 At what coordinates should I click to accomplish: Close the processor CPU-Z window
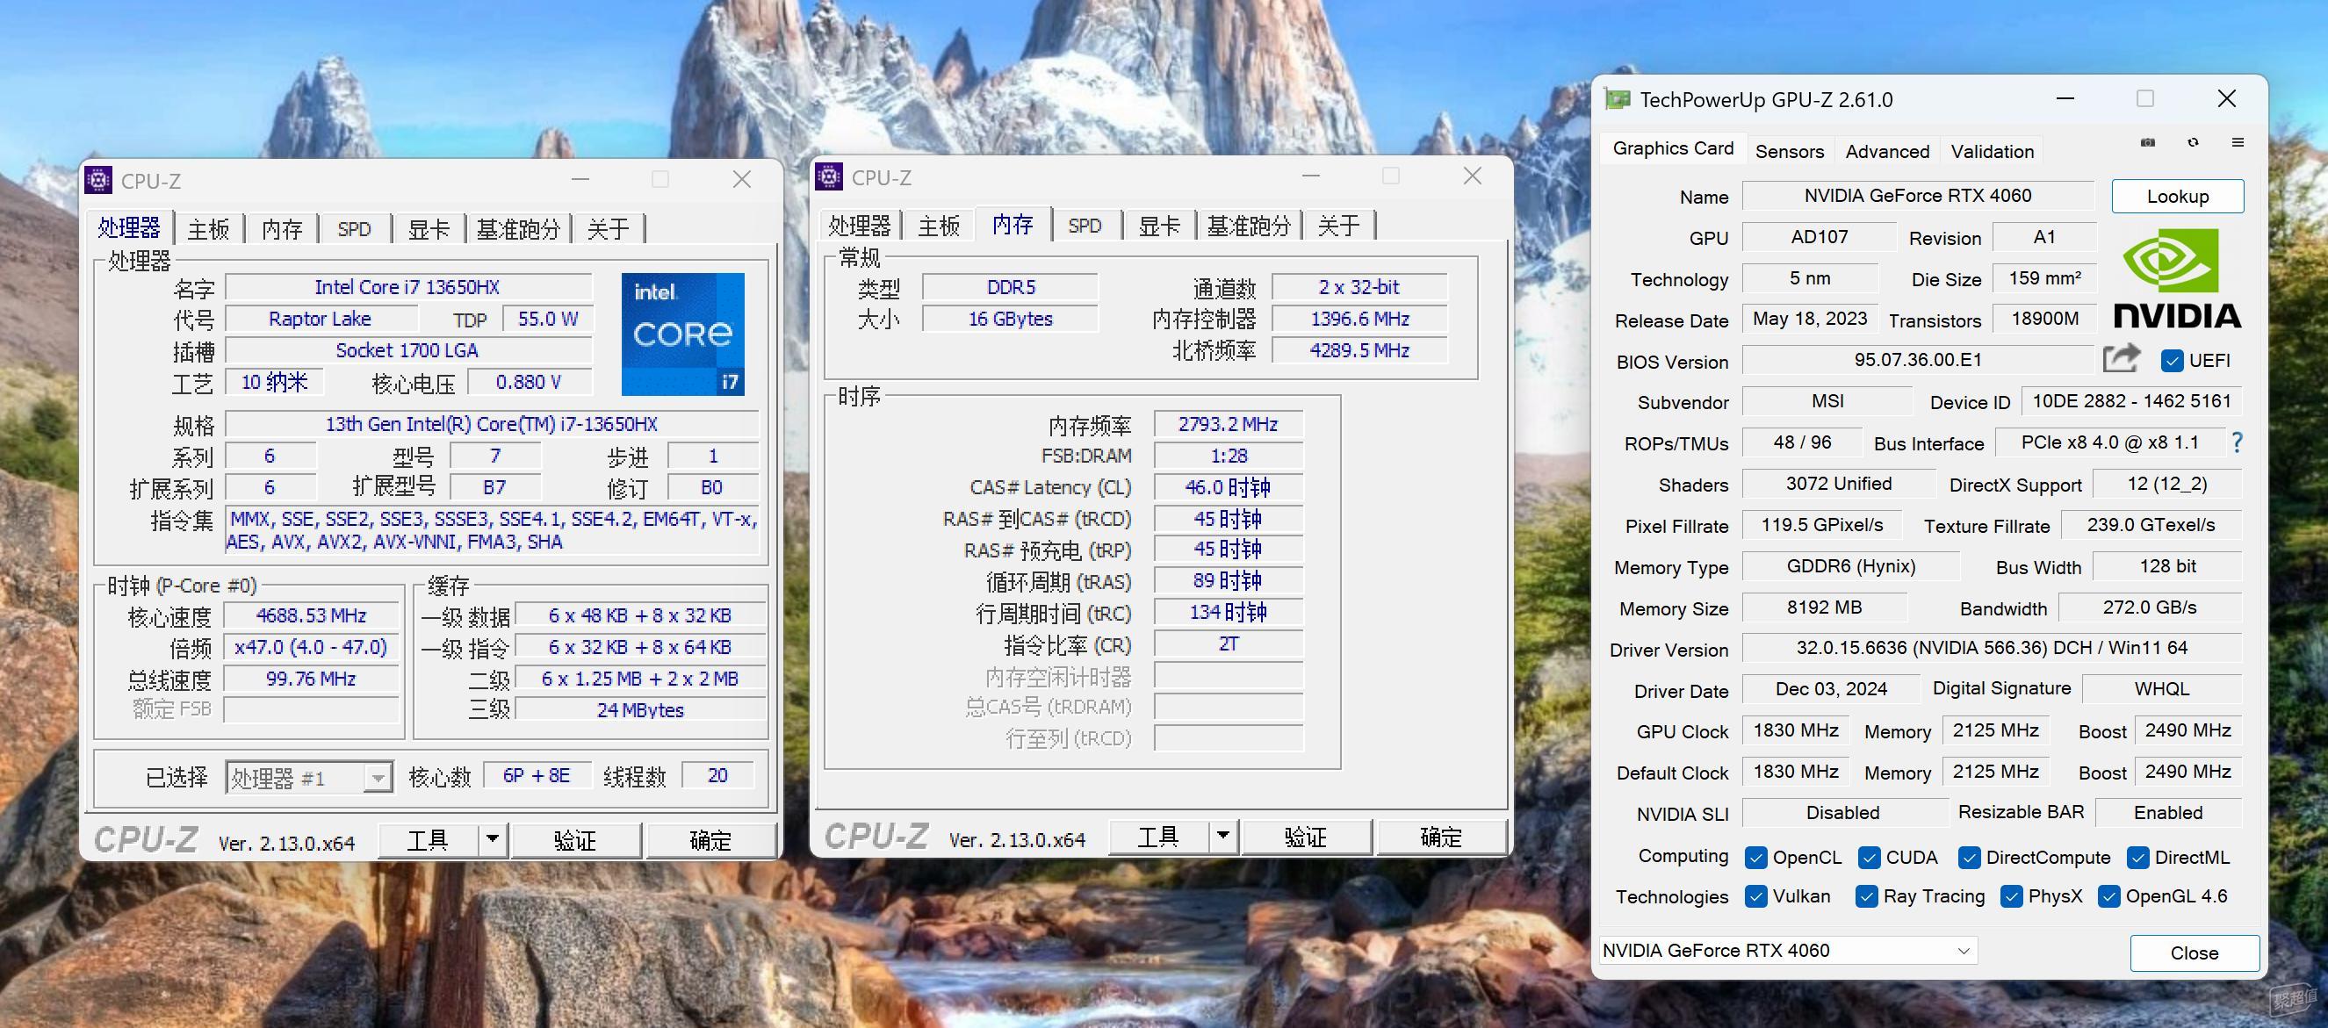[x=742, y=180]
